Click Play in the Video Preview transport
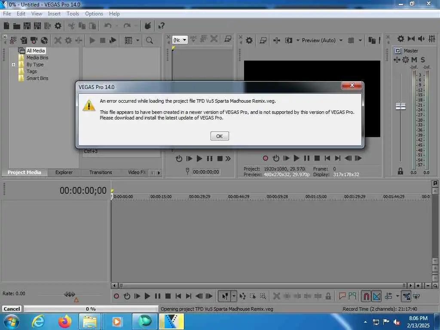This screenshot has width=440, height=330. [x=296, y=158]
